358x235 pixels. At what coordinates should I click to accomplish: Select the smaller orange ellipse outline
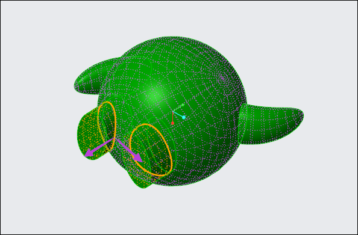point(107,126)
